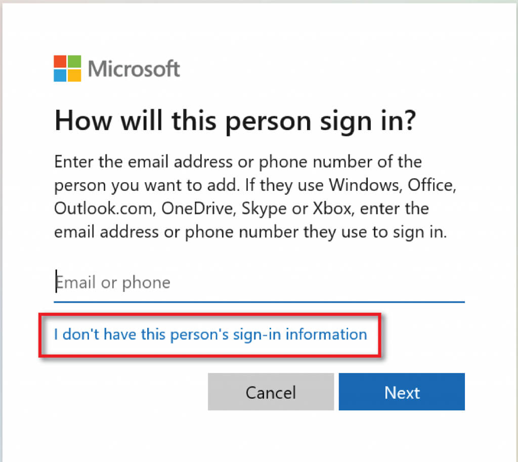Viewport: 518px width, 462px height.
Task: Open 'I don't have this person's sign-in information' link
Action: [x=210, y=334]
